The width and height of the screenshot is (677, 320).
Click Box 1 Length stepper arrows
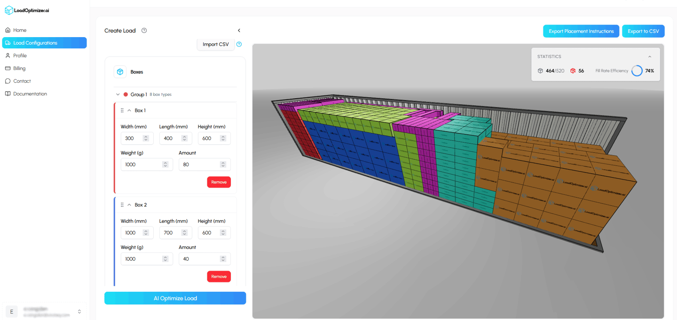click(184, 138)
